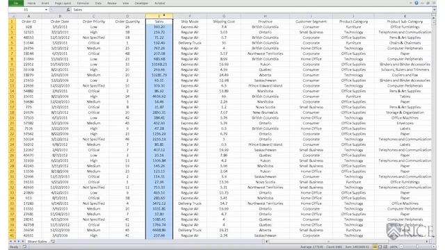The height and width of the screenshot is (250, 445).
Task: Click the horizontal scrollbar right arrow
Action: pyautogui.click(x=427, y=242)
